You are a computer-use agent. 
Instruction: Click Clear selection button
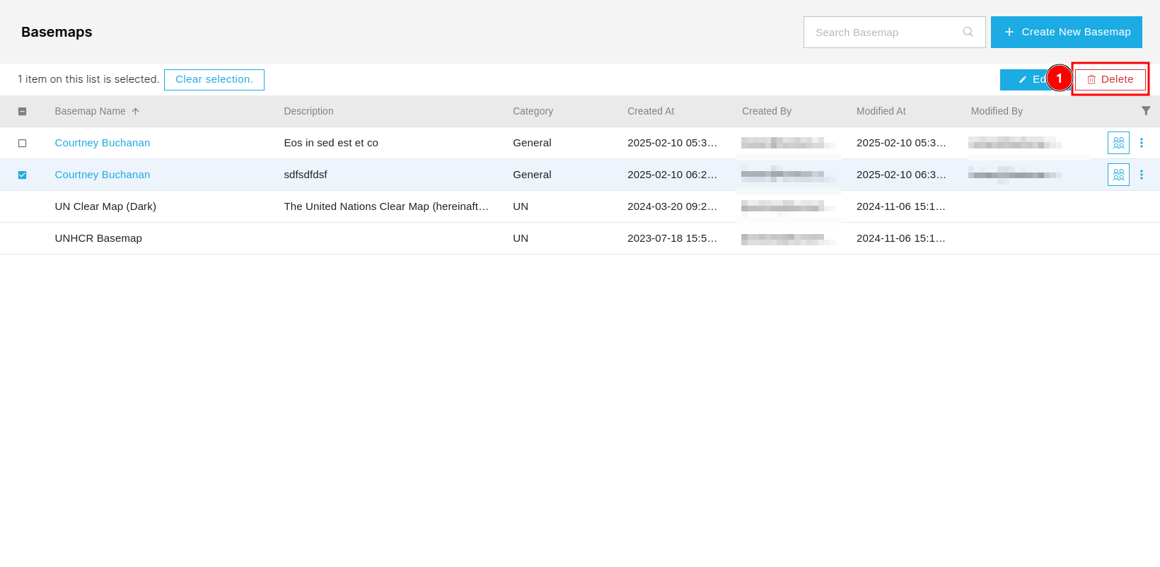[214, 80]
